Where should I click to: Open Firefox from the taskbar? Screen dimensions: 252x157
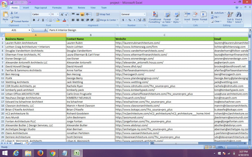[40, 153]
